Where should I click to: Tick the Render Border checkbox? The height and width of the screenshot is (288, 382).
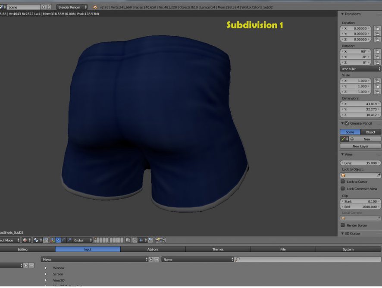coord(343,225)
